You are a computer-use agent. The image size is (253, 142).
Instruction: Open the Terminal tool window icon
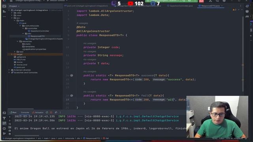pyautogui.click(x=4, y=113)
